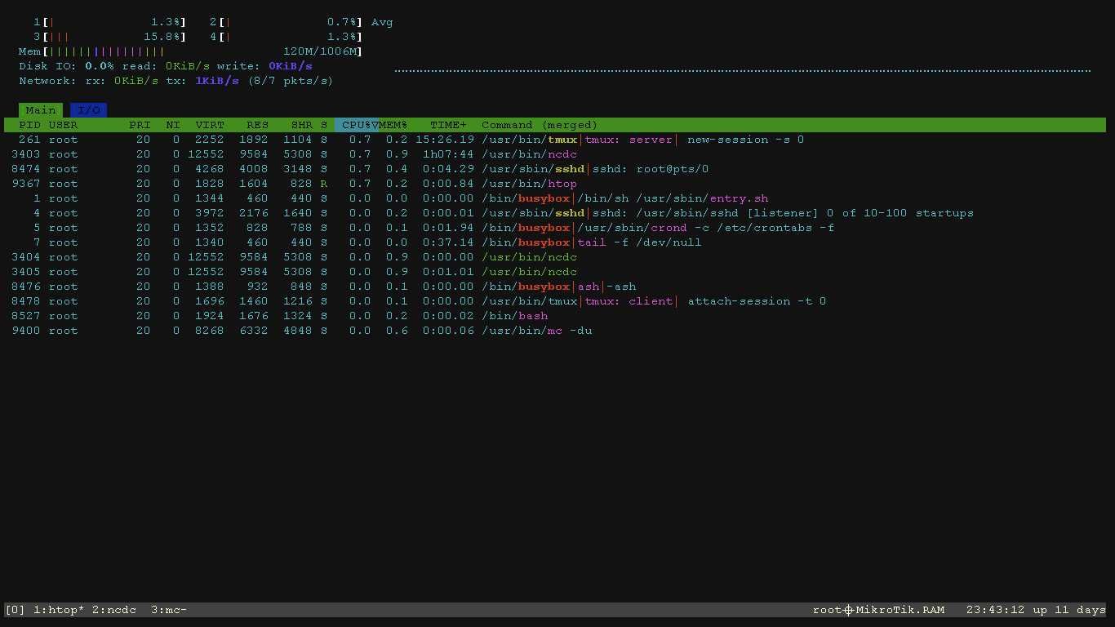Select the busybox tail -f /dev/null row
1115x627 pixels.
coord(555,242)
